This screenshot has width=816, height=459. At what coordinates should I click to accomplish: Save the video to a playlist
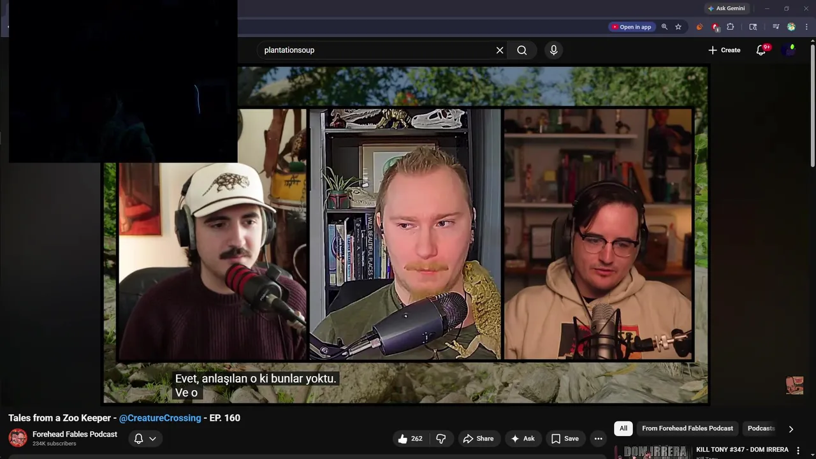(x=565, y=439)
